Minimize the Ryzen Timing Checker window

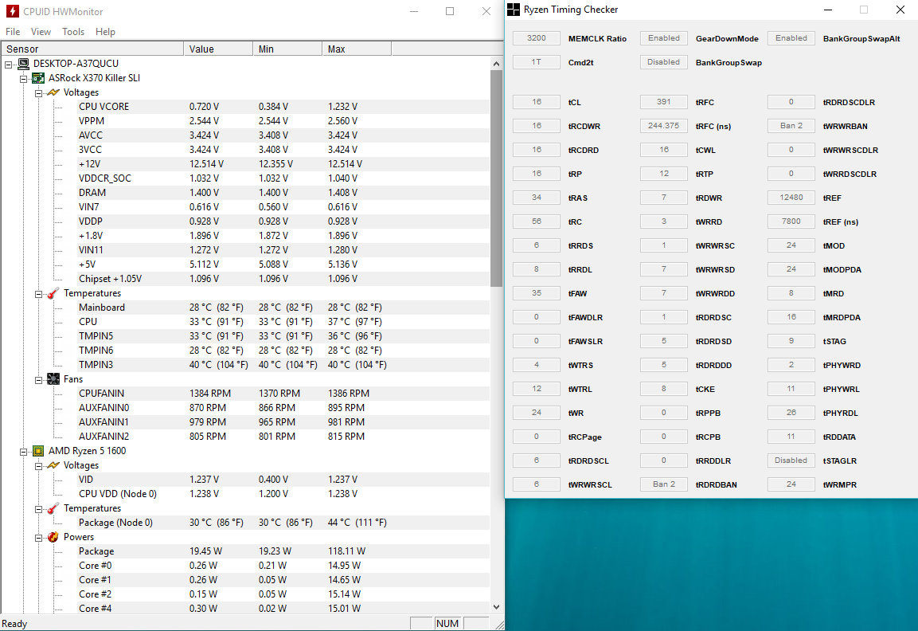[828, 10]
